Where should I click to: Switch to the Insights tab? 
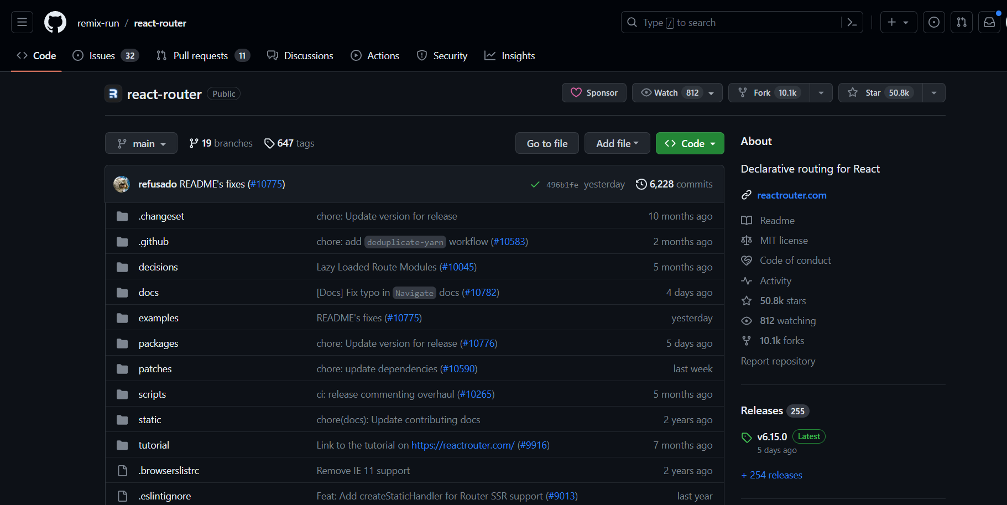click(509, 55)
